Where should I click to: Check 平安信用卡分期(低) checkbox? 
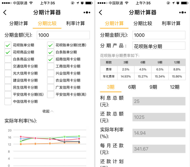(8, 95)
